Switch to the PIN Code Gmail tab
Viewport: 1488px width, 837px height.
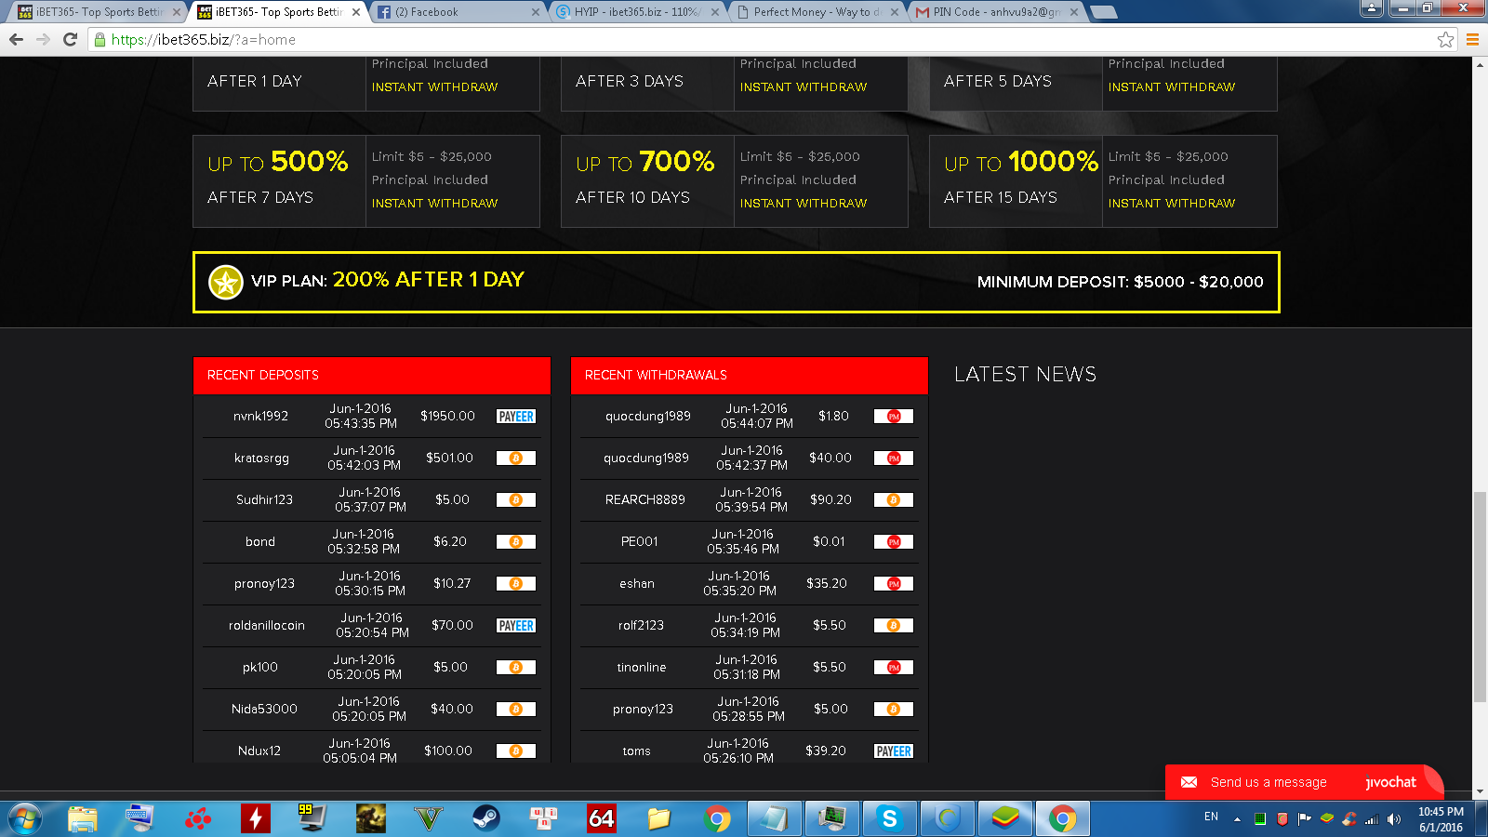tap(996, 12)
